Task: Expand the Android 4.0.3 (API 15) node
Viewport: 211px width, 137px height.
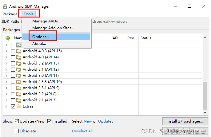Action: click(x=6, y=51)
